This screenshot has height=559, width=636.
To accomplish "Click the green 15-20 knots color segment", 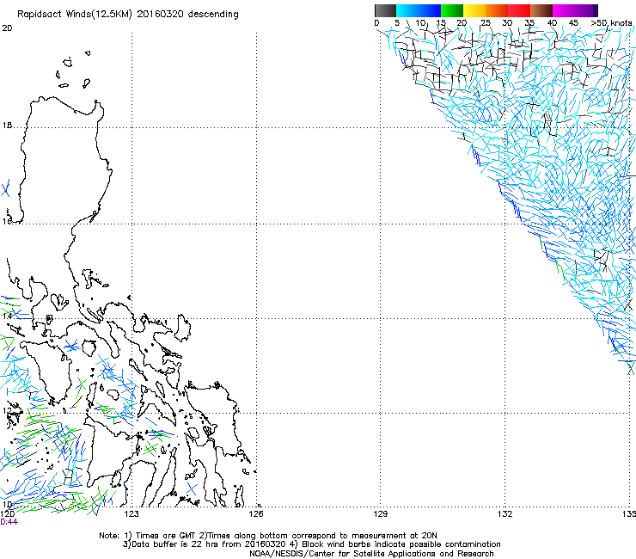I will [452, 10].
